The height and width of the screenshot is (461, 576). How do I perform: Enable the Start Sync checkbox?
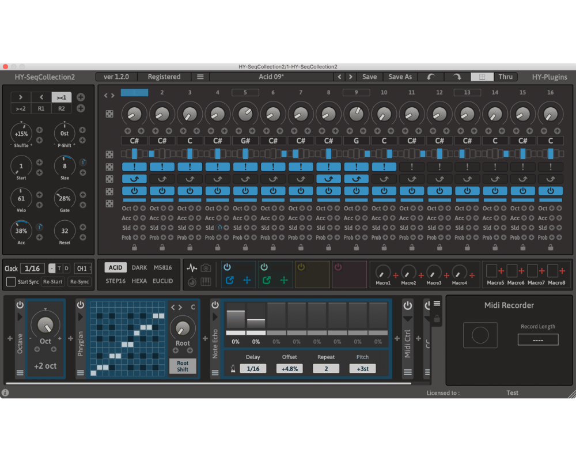[11, 282]
